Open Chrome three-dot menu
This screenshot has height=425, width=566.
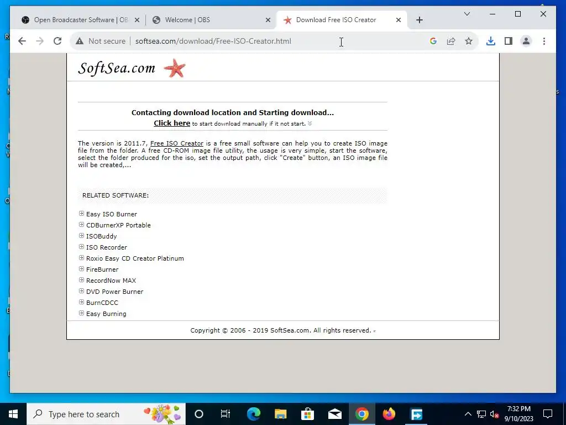[544, 41]
